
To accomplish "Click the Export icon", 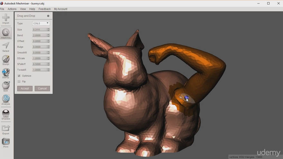I will pos(6,130).
